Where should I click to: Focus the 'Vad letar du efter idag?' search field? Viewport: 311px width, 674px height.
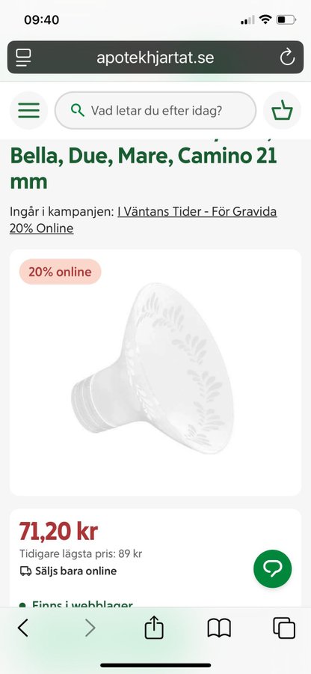[x=155, y=111]
